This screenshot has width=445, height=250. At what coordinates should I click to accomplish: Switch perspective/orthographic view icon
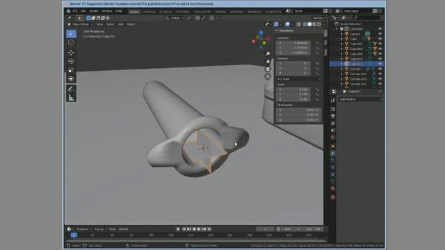click(268, 76)
